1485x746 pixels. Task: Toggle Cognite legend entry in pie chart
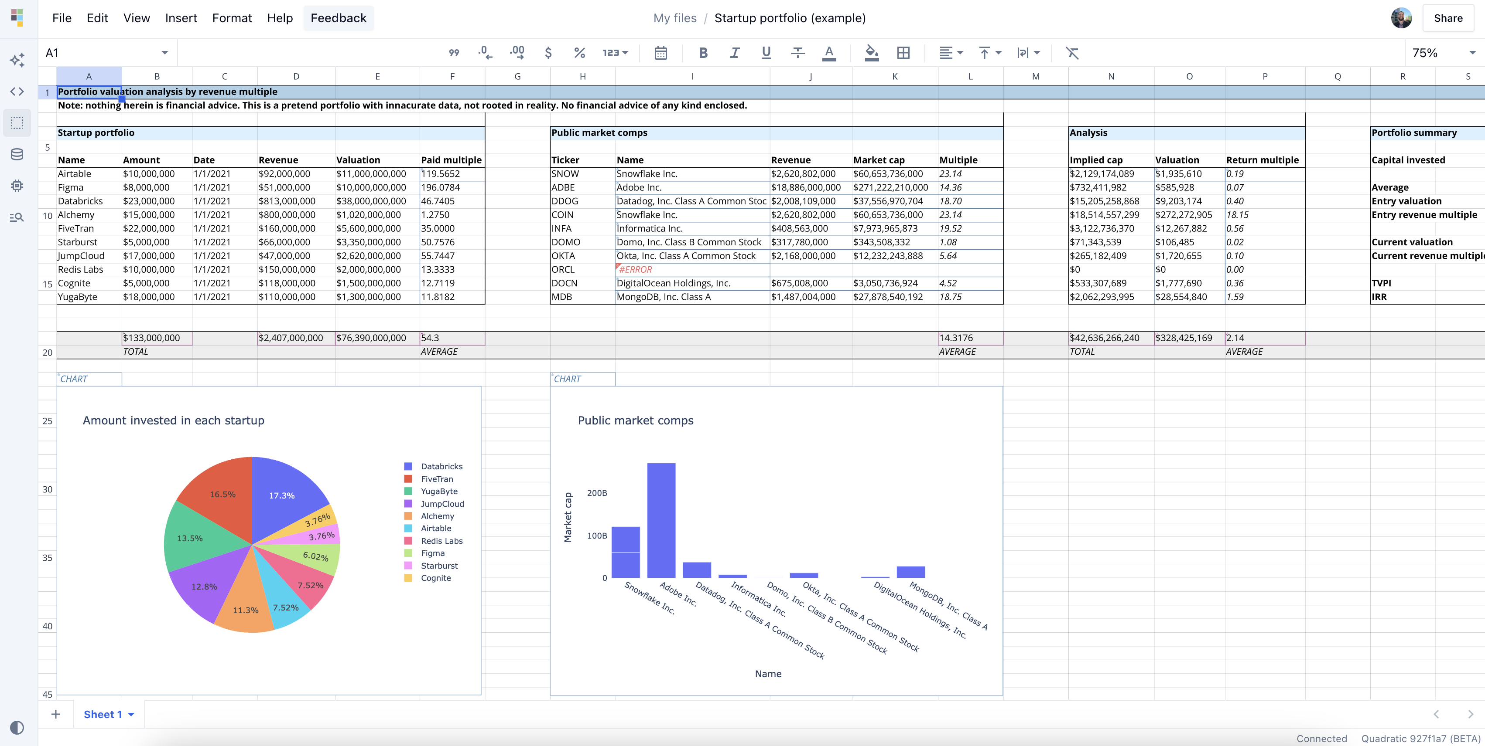(428, 578)
